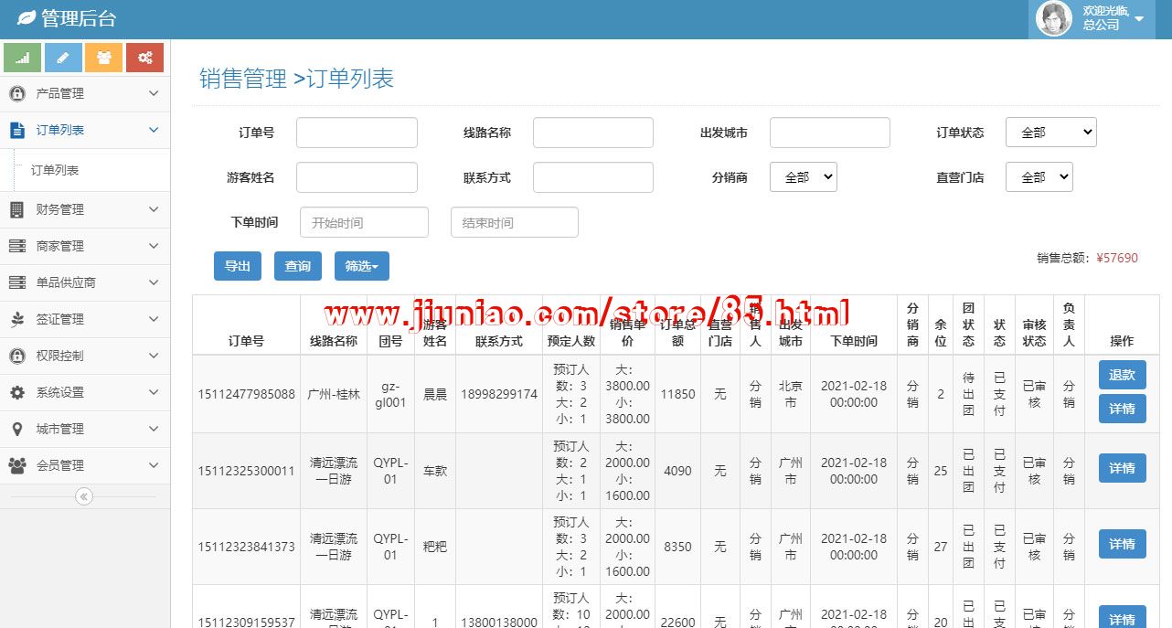Expand the 系统设置 chevron

[x=154, y=392]
